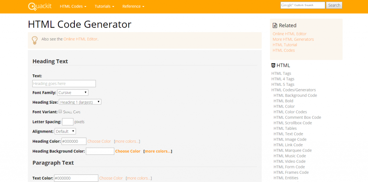Click the Letter Spacing input box

click(x=68, y=122)
